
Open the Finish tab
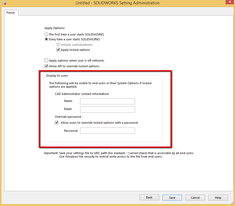point(11,13)
